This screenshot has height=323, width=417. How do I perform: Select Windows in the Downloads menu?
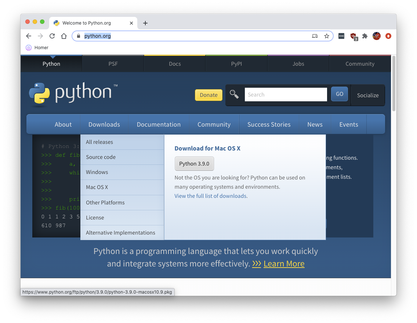[x=97, y=172]
